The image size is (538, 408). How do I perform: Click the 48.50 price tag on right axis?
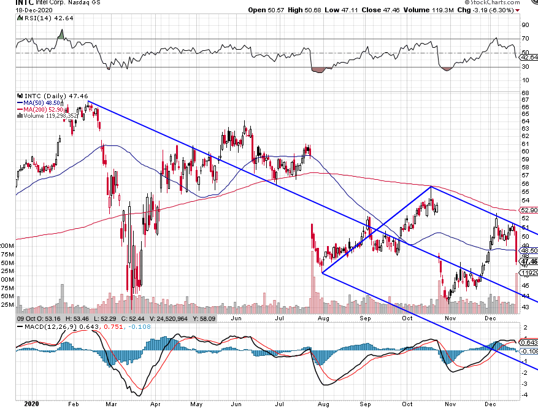point(529,250)
